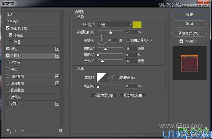This screenshot has height=139, width=212.
Task: Click 设置为默认值 button
Action: 104,95
